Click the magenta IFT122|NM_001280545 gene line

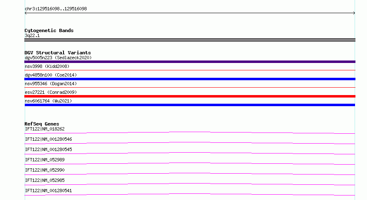pos(190,153)
